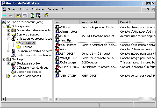The image size is (157, 108).
Task: Select Défragmenteur de disque in the tree
Action: (x=32, y=68)
